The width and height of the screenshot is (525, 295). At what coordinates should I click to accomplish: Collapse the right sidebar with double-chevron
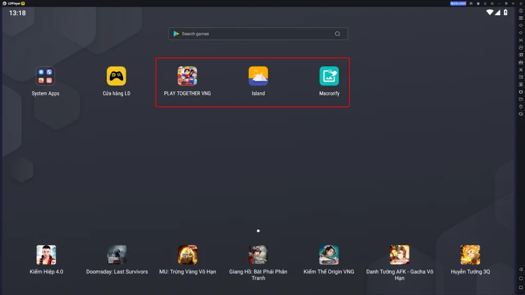click(x=521, y=4)
